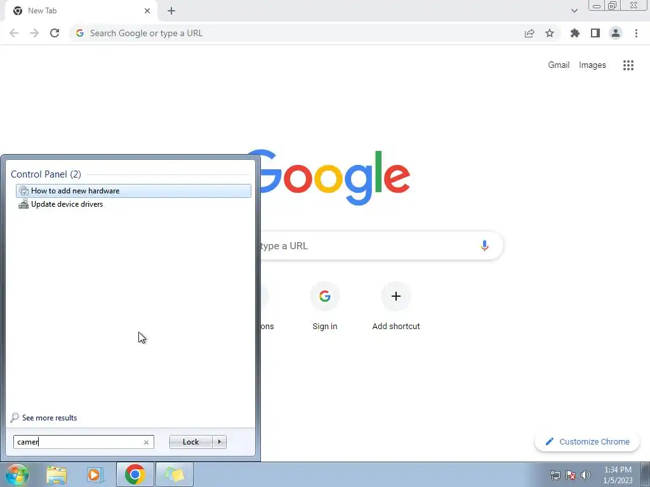Open the Action Center flag icon
The image size is (650, 487).
click(571, 475)
